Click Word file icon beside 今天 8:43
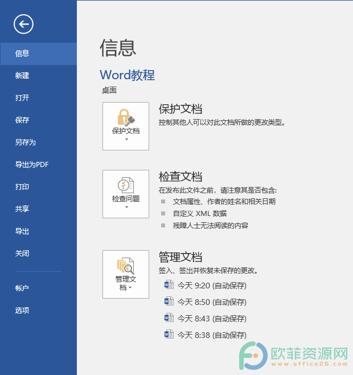 [x=169, y=317]
